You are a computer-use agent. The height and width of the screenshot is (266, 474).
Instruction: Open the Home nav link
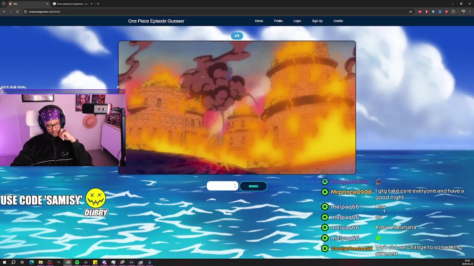coord(259,21)
